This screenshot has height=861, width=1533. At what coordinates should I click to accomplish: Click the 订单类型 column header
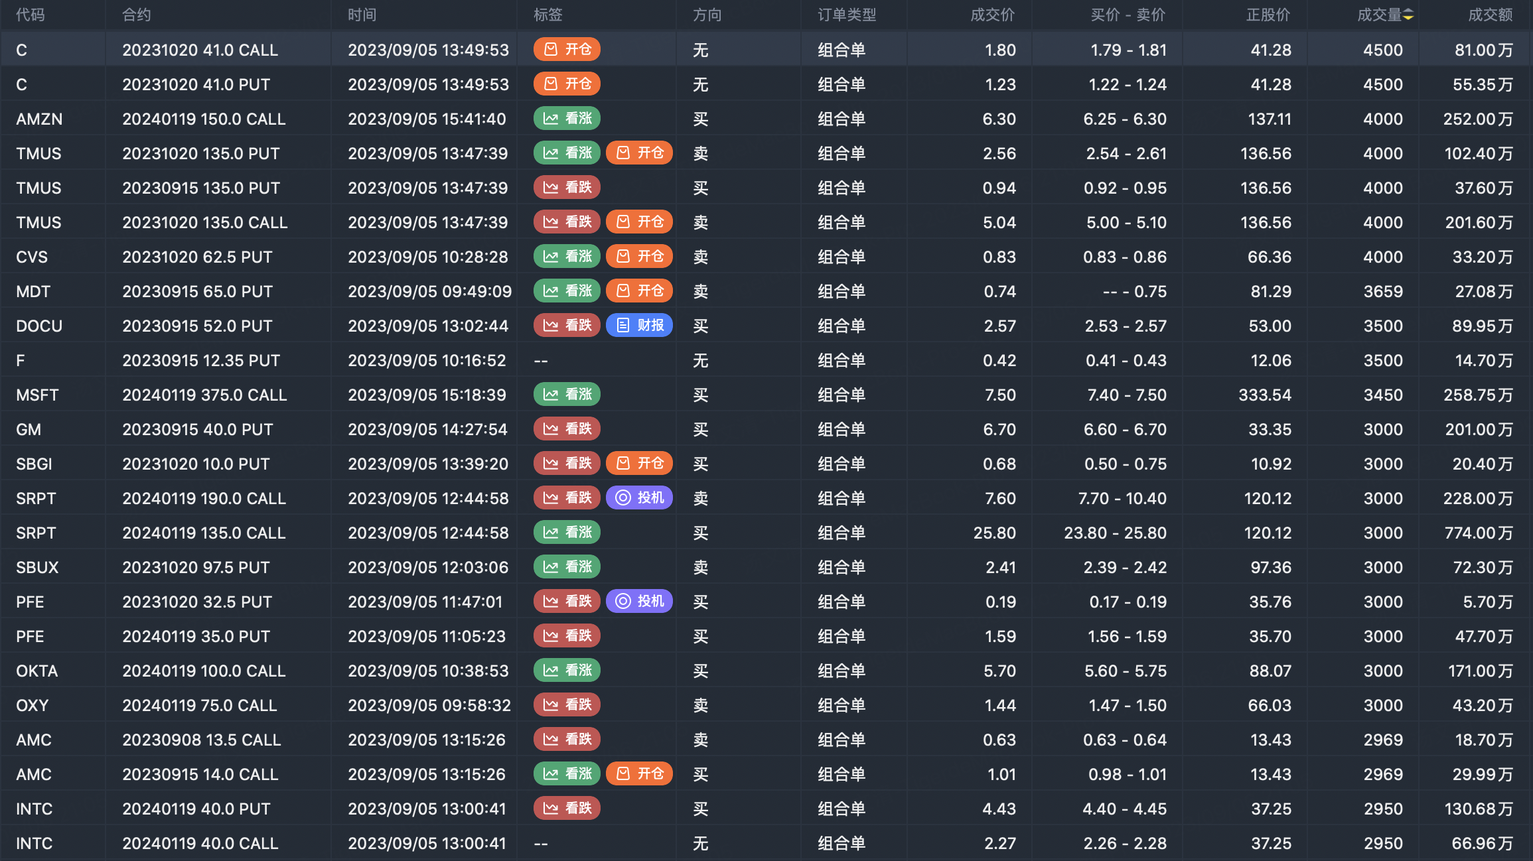tap(847, 15)
